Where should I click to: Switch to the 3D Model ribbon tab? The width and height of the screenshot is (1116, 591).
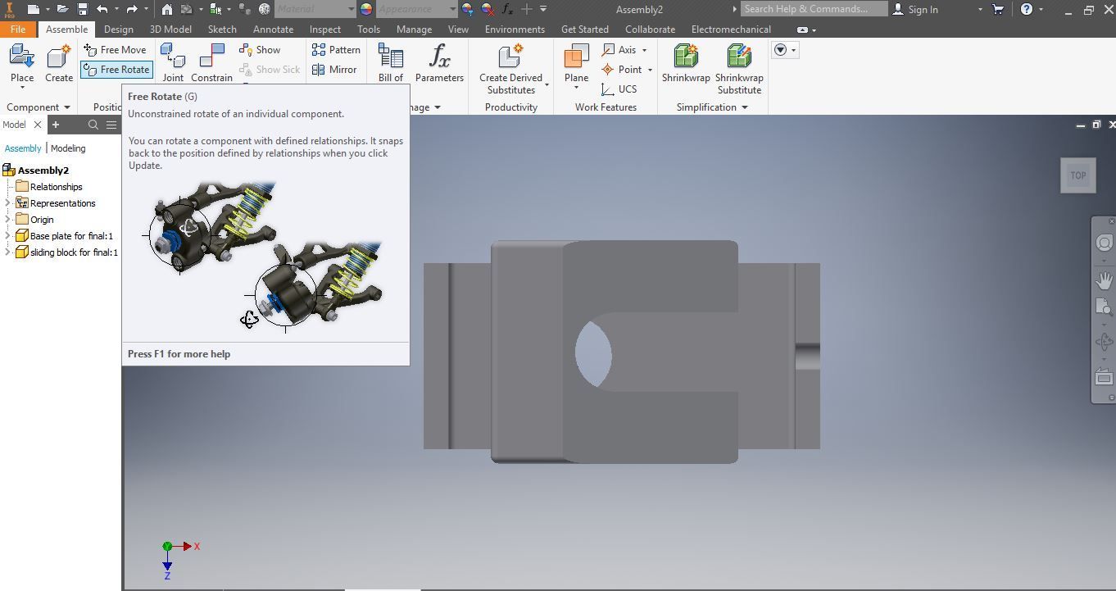(x=170, y=30)
